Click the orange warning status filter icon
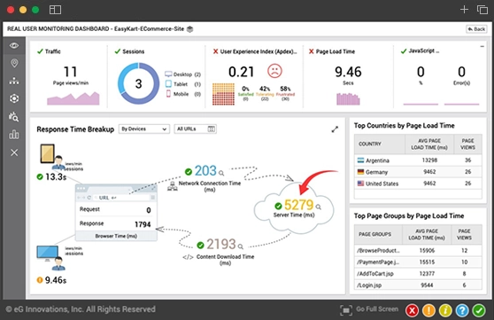This screenshot has width=494, height=320. tap(428, 310)
